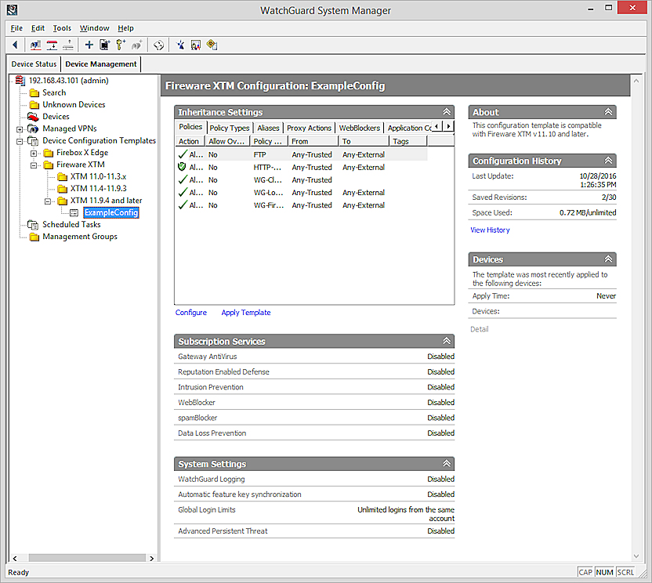
Task: Click the back arrow toolbar icon
Action: [x=15, y=45]
